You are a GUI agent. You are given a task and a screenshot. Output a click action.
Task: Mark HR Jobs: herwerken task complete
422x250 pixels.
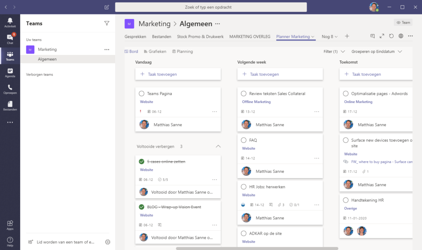244,187
